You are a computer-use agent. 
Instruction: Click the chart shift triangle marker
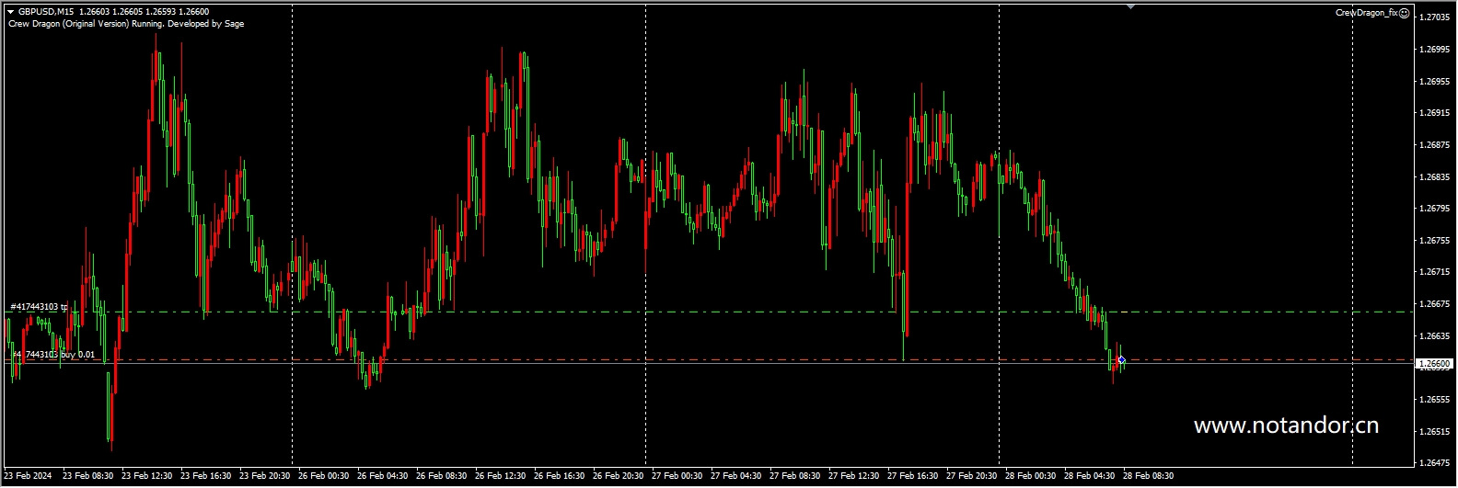point(1130,6)
